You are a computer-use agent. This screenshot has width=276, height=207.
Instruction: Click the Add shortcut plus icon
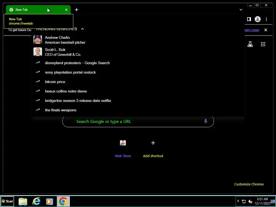(153, 143)
